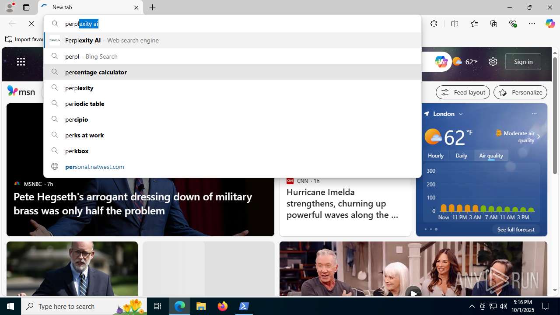Open a new tab with plus button

click(153, 7)
